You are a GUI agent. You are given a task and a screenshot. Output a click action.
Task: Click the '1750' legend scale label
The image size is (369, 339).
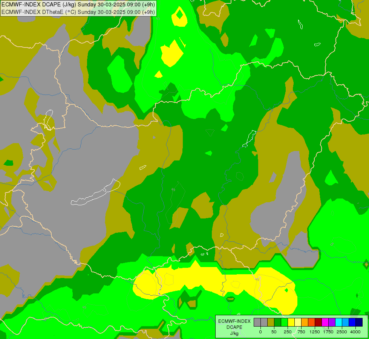[328, 332]
